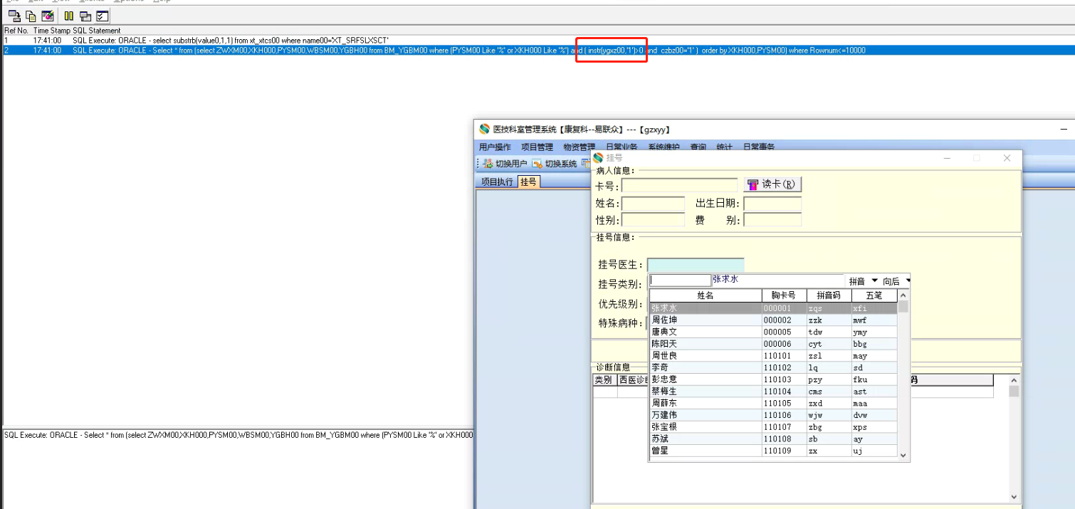
Task: Click the card reader icon on 读卡 button
Action: (753, 184)
